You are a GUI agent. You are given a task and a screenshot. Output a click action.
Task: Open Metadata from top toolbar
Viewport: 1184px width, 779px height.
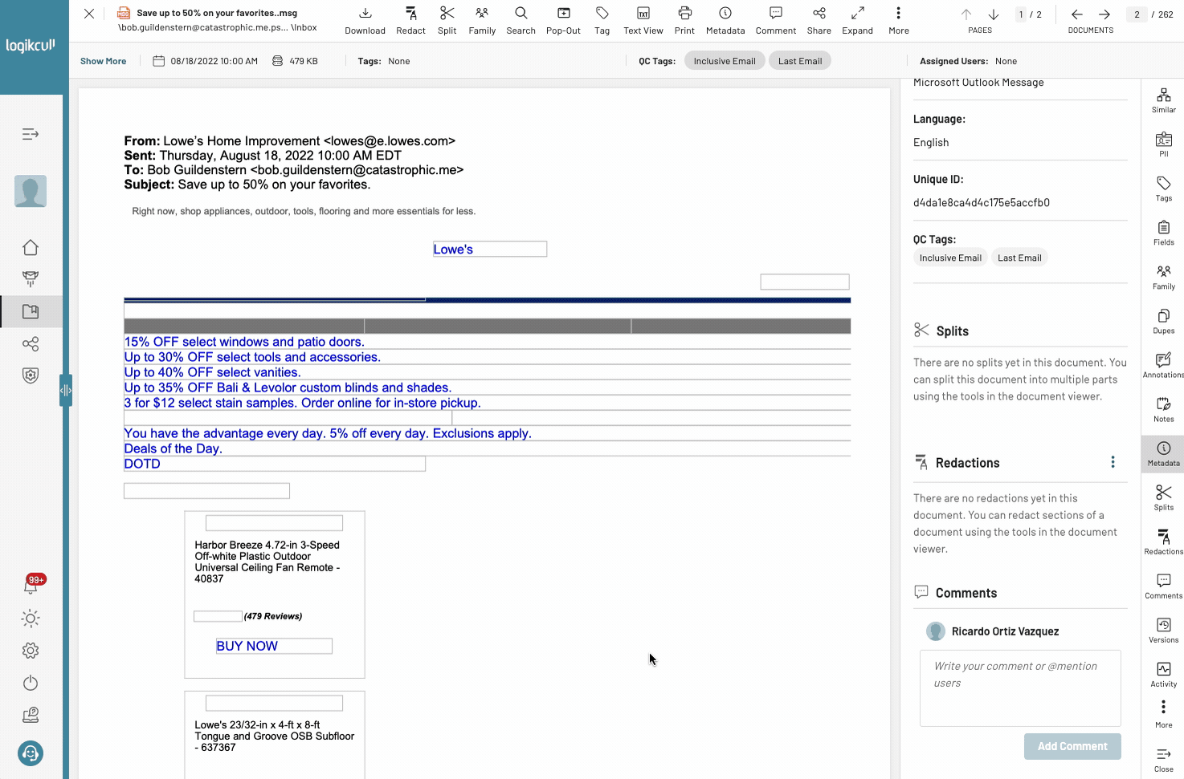pyautogui.click(x=725, y=21)
